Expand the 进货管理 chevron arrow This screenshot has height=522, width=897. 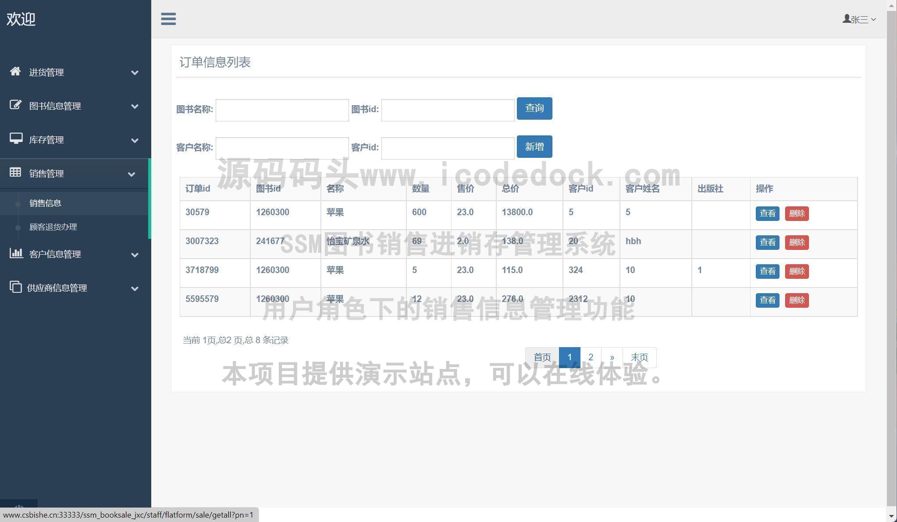(135, 73)
